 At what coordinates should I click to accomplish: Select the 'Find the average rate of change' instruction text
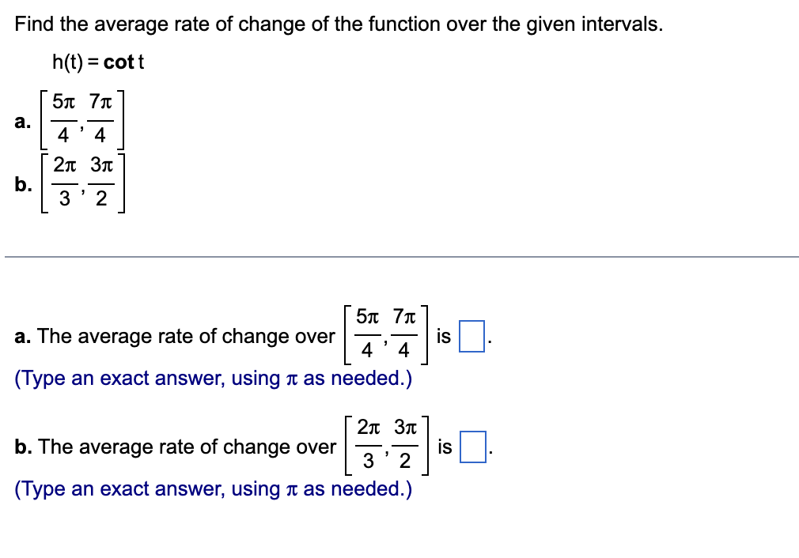click(339, 24)
